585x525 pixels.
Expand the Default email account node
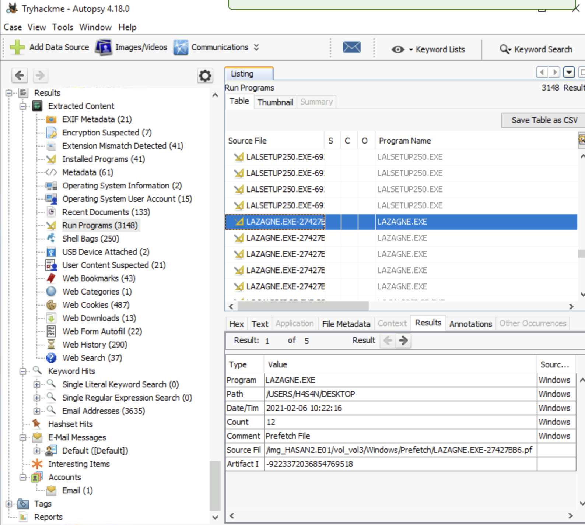[37, 451]
